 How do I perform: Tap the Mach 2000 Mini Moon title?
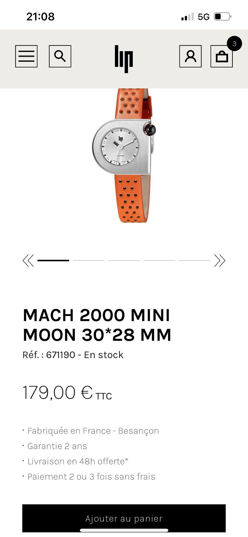pos(97,325)
